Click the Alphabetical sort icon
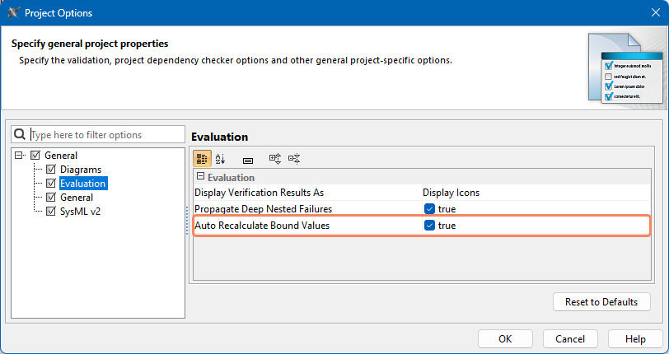Screen dimensions: 669x354 tap(220, 160)
